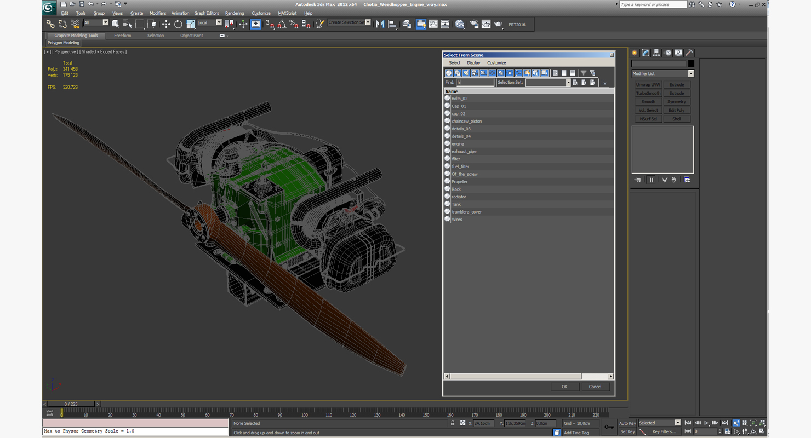Click the TurboSmooth modifier button
Viewport: 811px width, 438px height.
pos(648,94)
